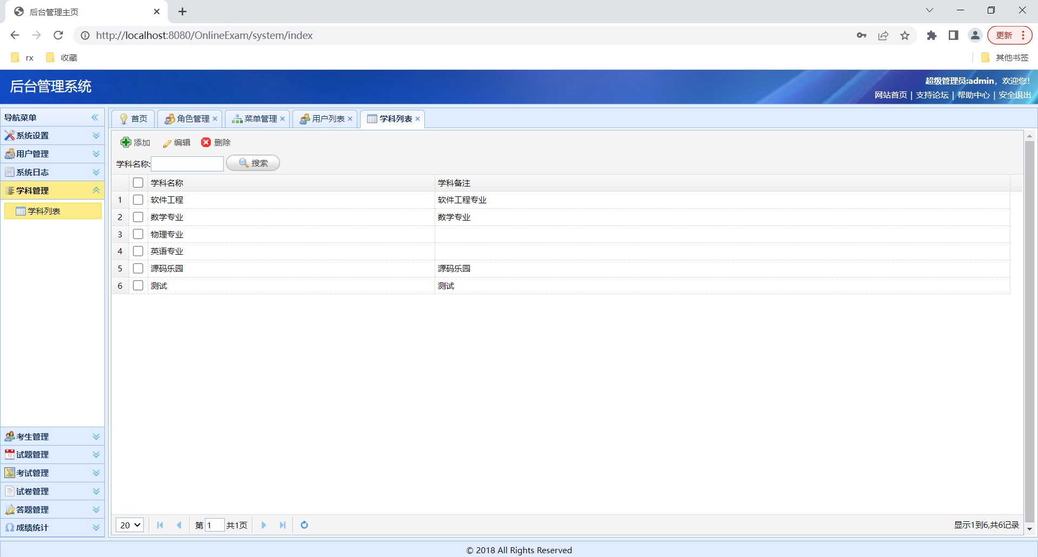Click the green Add (添加) icon
Viewport: 1038px width, 557px height.
[125, 142]
